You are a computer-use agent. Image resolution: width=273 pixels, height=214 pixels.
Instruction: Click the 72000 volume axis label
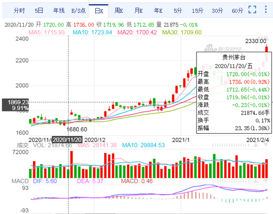coord(21,152)
